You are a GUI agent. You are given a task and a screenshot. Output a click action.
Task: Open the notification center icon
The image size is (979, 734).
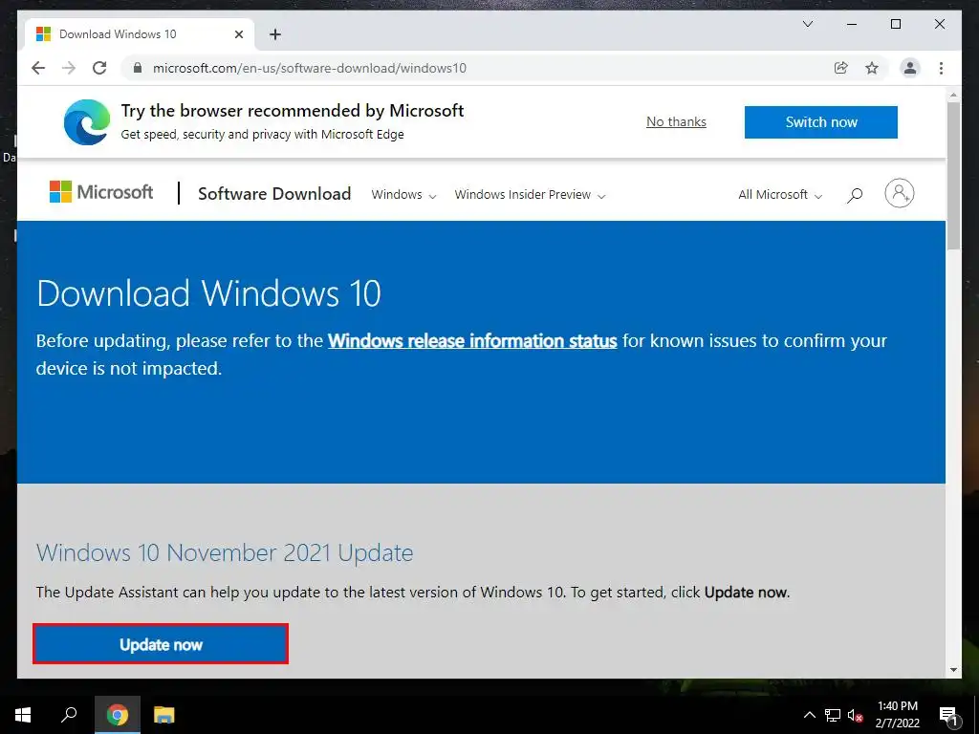click(x=948, y=716)
